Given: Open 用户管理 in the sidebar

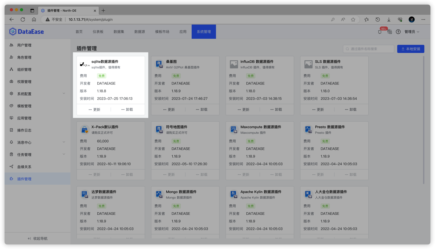Looking at the screenshot, I should (x=38, y=45).
